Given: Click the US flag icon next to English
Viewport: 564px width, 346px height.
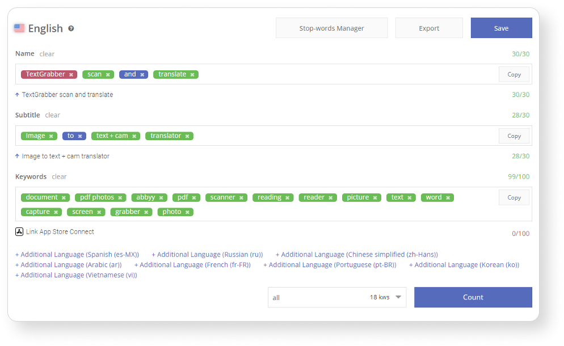Looking at the screenshot, I should pyautogui.click(x=20, y=28).
